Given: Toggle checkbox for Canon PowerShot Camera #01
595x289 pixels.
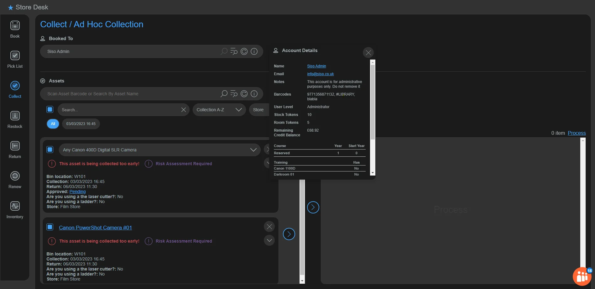Looking at the screenshot, I should (50, 227).
